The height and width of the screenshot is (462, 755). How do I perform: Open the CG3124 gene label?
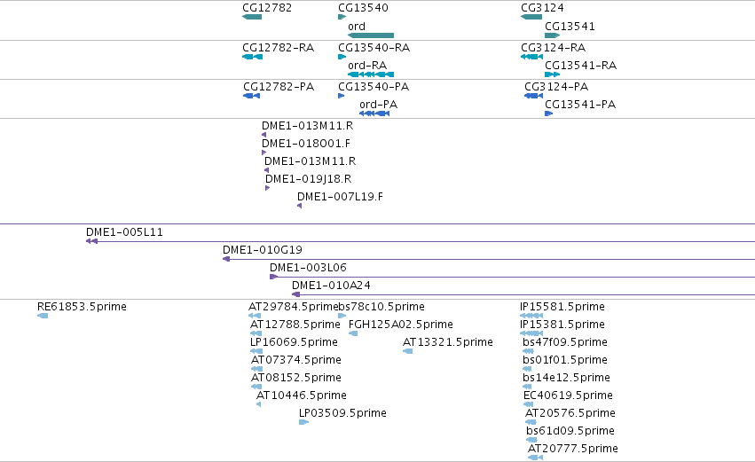[x=542, y=8]
